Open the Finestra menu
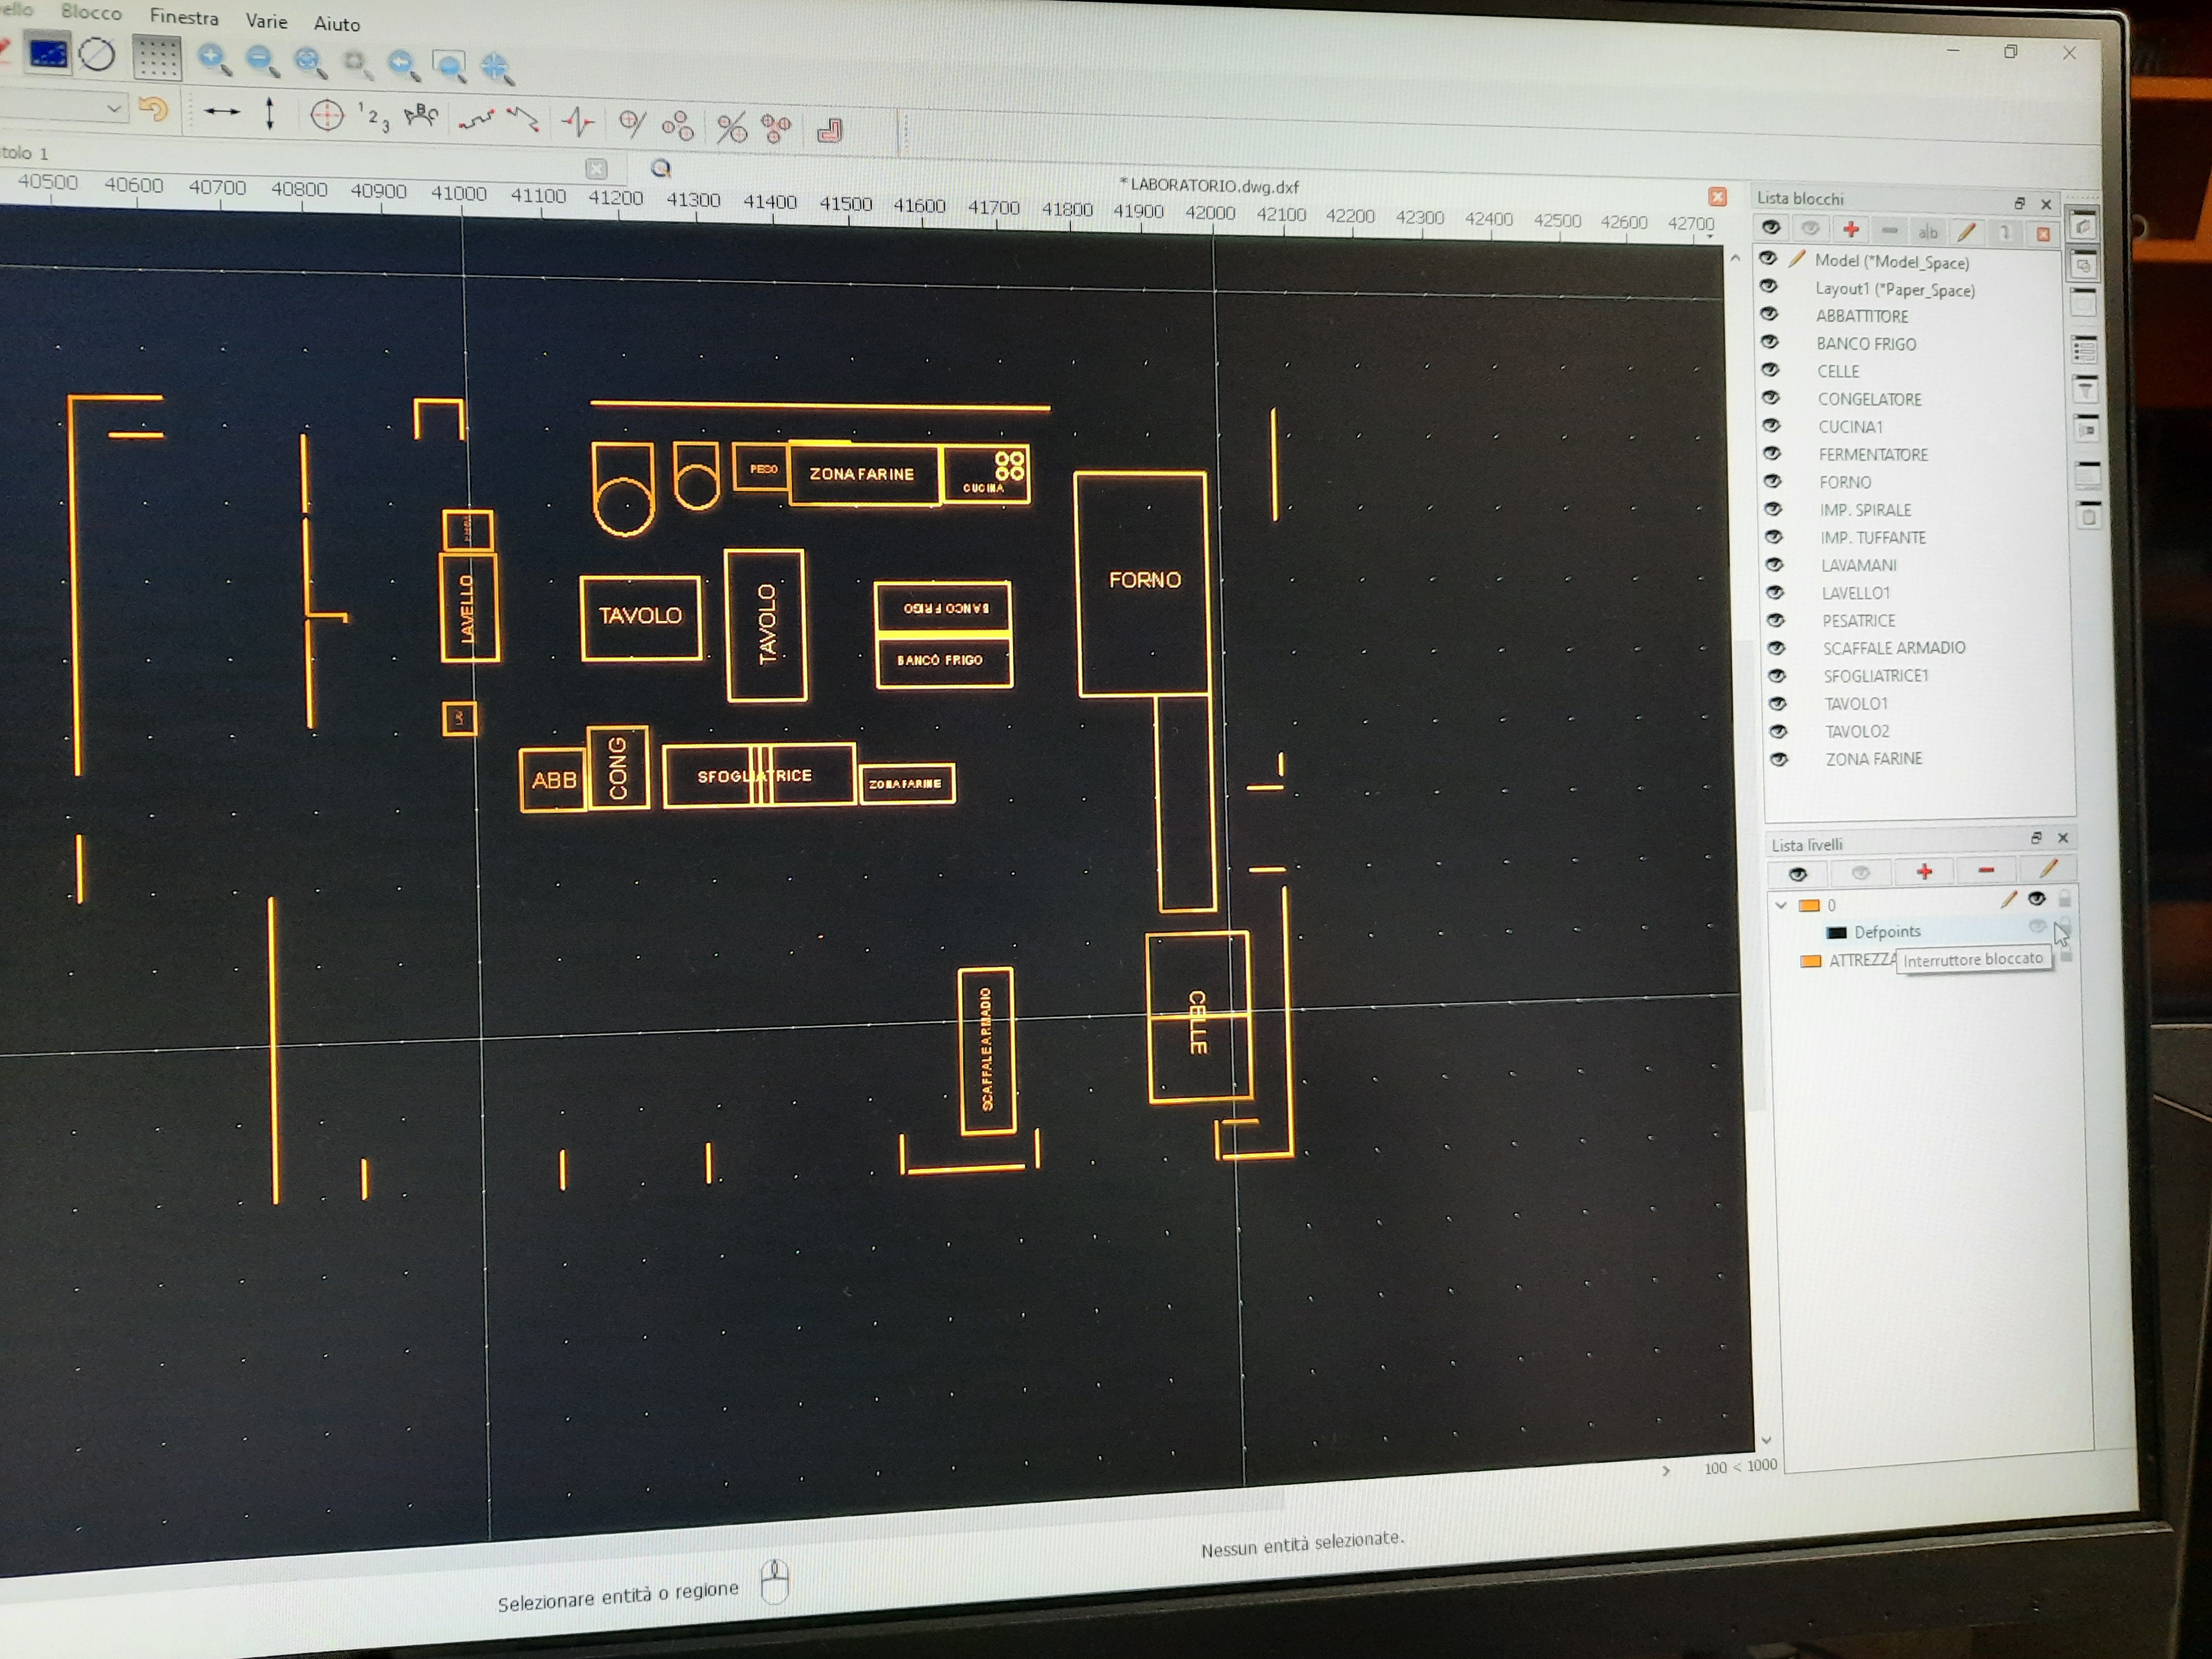 (184, 18)
